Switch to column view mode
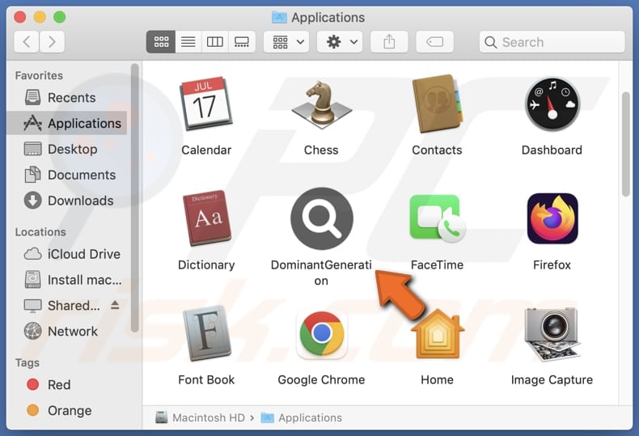 click(x=215, y=42)
